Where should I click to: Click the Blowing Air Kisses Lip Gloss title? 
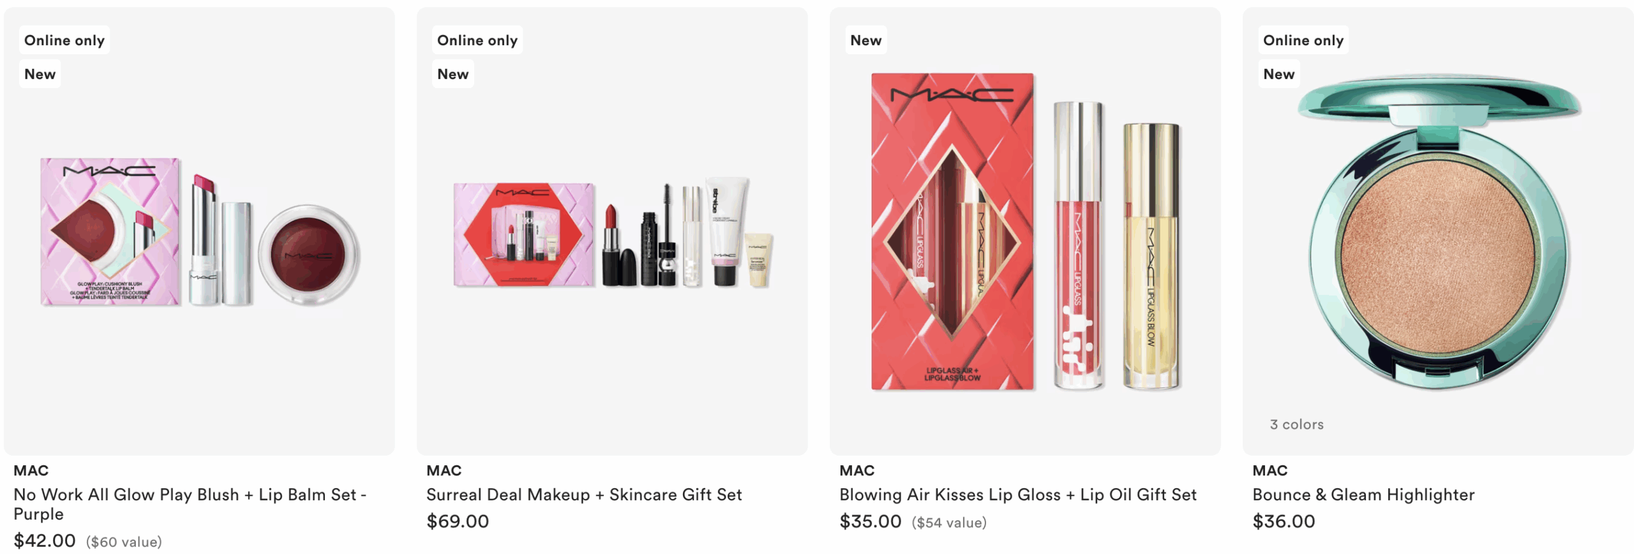coord(1018,495)
